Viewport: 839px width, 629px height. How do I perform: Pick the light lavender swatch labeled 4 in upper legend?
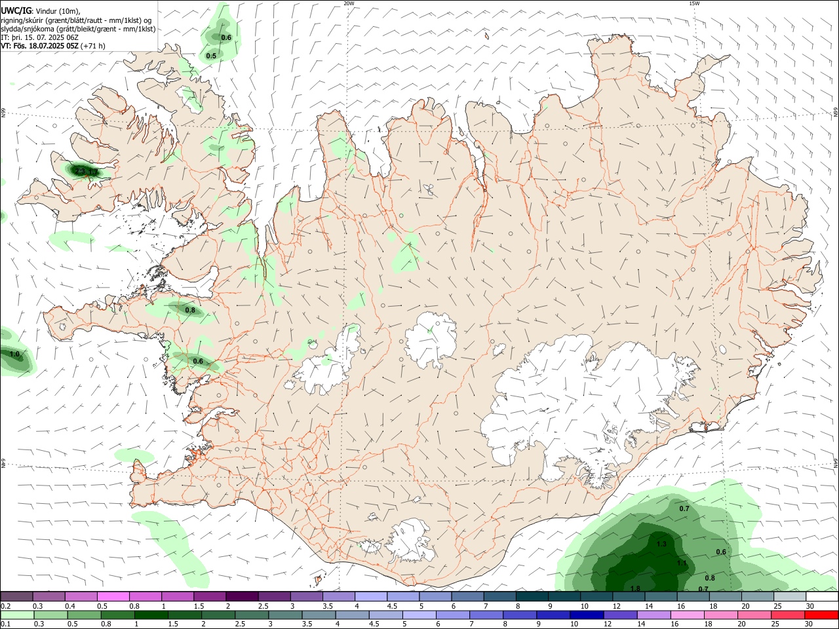click(371, 596)
